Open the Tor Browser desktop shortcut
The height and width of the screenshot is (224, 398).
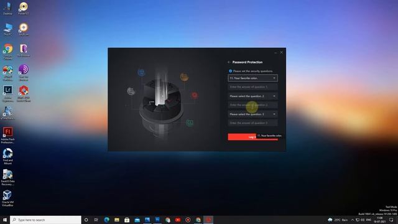24,50
